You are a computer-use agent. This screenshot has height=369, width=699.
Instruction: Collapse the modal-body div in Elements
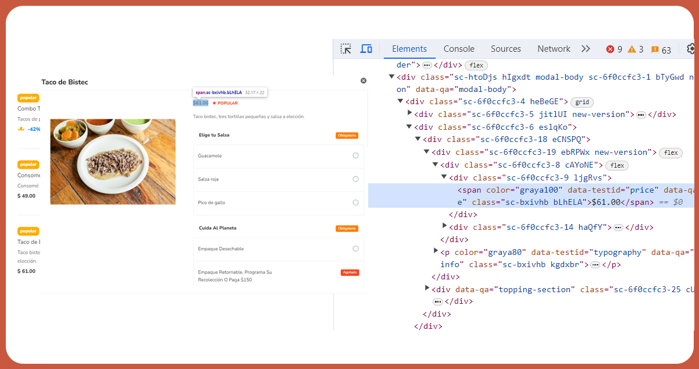[x=392, y=76]
